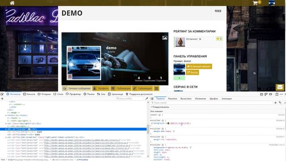
Task: Click the В личный кабинет button
Action: (x=199, y=67)
